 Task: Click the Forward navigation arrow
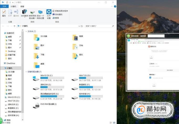pos(8,26)
